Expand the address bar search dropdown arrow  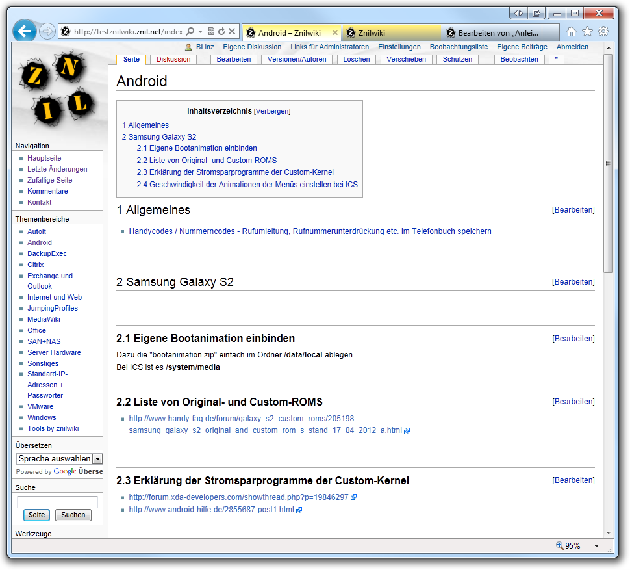[x=201, y=32]
